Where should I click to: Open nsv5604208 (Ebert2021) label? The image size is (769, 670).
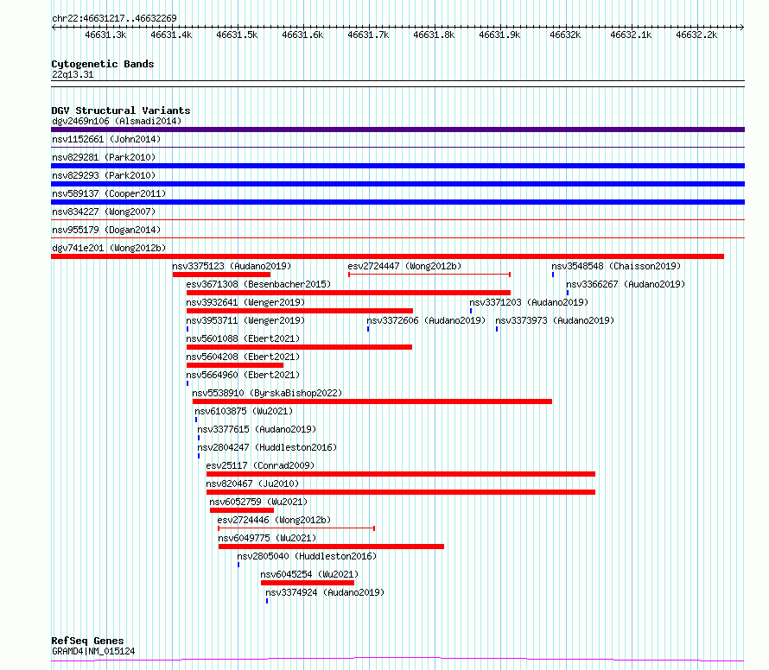point(243,357)
